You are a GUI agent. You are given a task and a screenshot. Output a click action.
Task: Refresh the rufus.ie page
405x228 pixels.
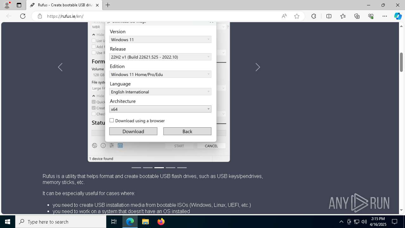coord(23,16)
